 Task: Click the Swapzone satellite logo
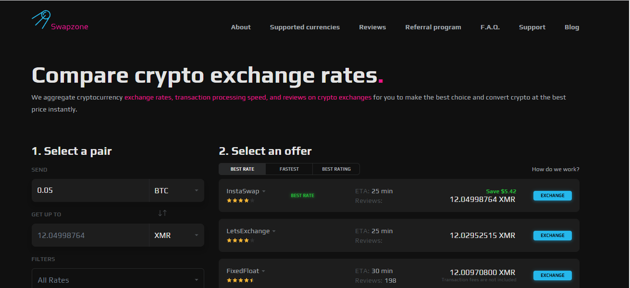(x=41, y=20)
